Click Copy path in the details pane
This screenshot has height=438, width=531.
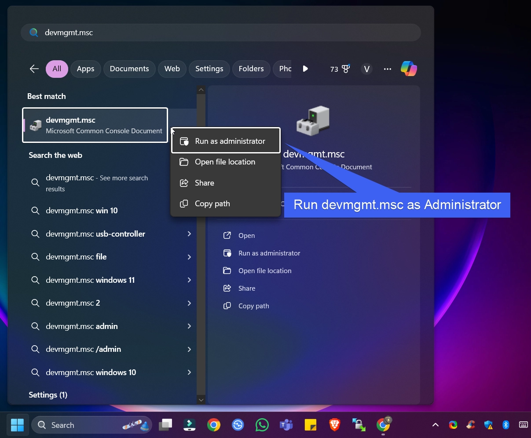[253, 306]
